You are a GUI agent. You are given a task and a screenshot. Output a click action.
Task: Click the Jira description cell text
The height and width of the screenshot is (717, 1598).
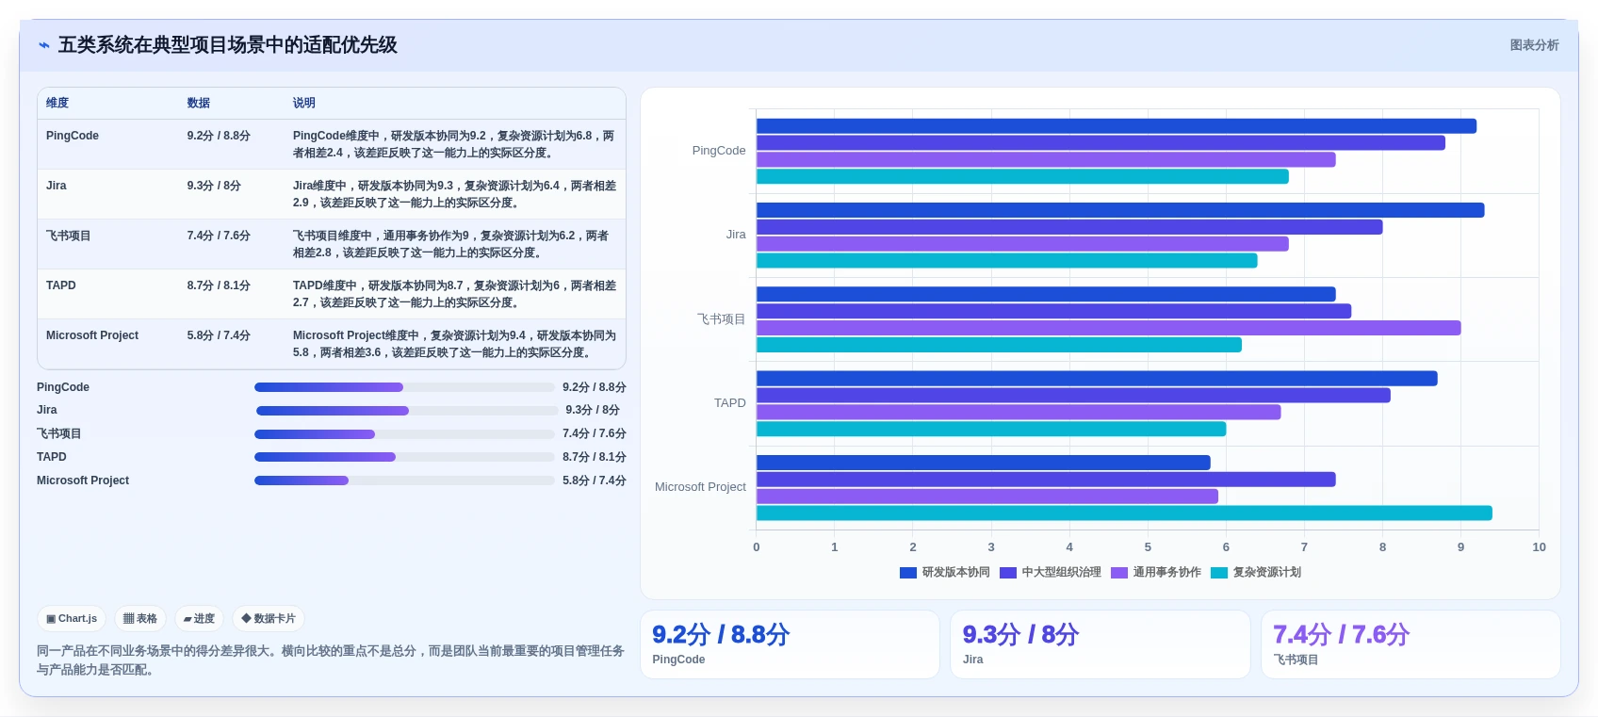(x=454, y=194)
